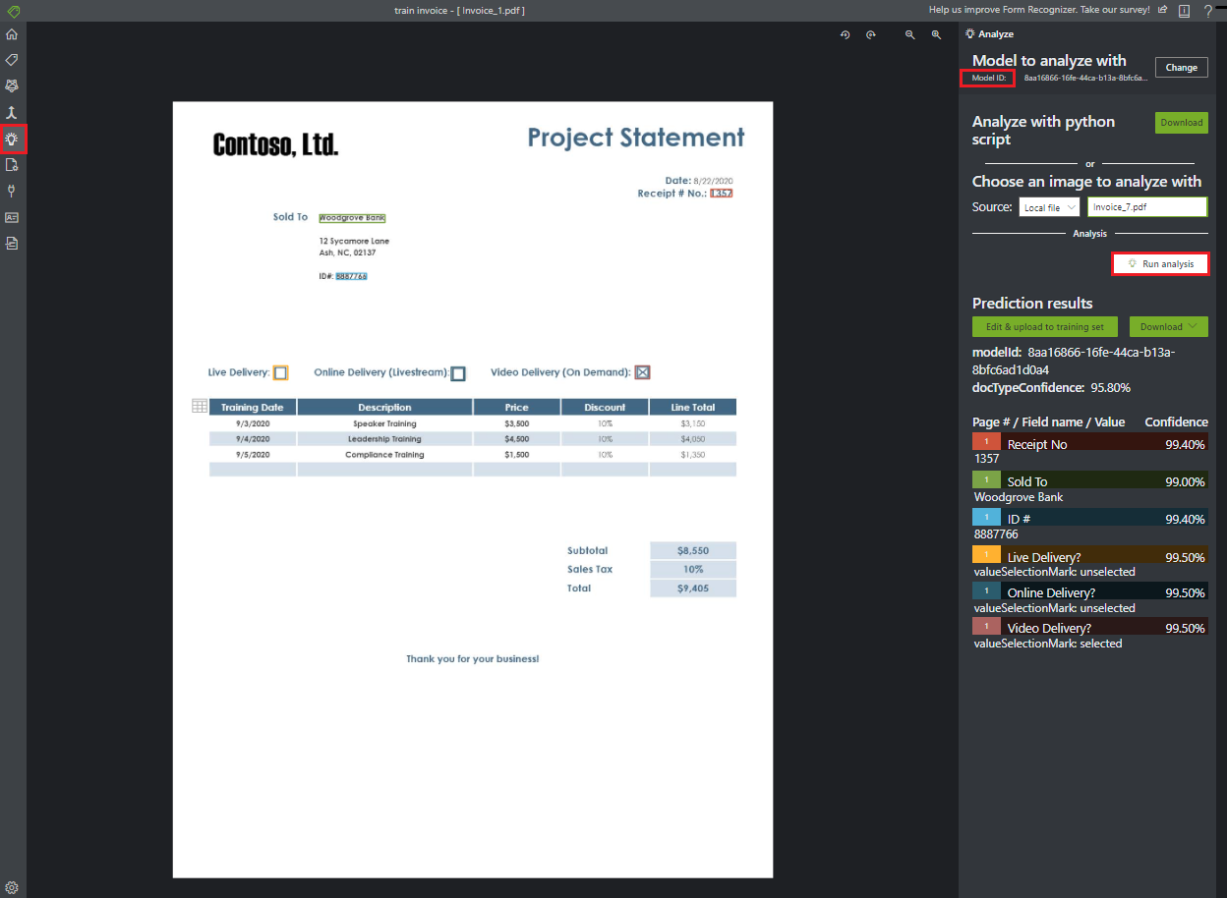Rotate the document clockwise
The height and width of the screenshot is (898, 1227).
click(x=871, y=34)
